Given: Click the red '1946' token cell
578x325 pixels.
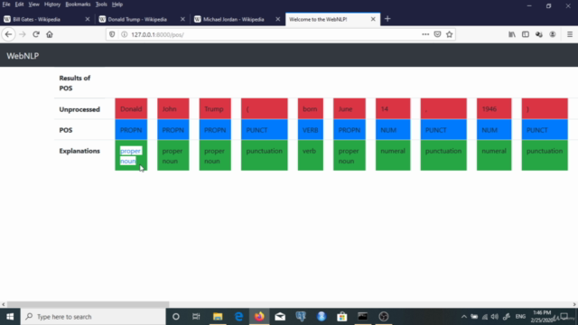Looking at the screenshot, I should [494, 108].
